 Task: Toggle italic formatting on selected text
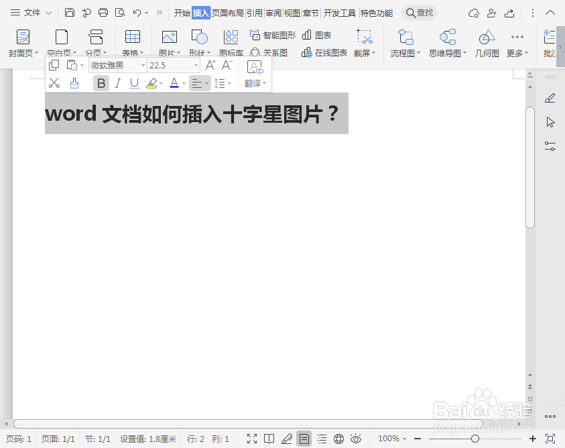[116, 82]
